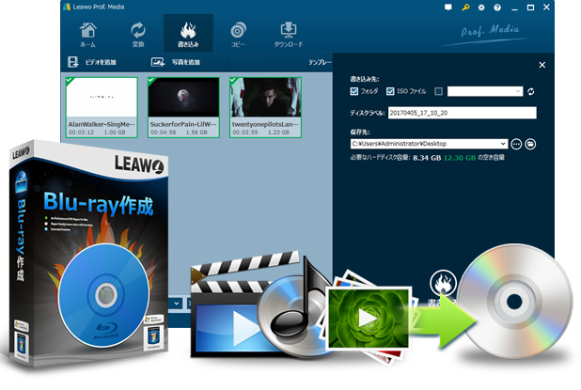Click the 00:03:12 duration text
The image size is (581, 390).
tap(81, 133)
